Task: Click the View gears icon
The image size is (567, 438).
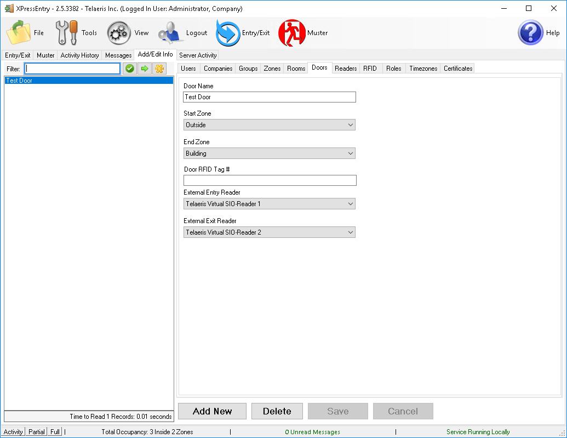Action: coord(119,33)
